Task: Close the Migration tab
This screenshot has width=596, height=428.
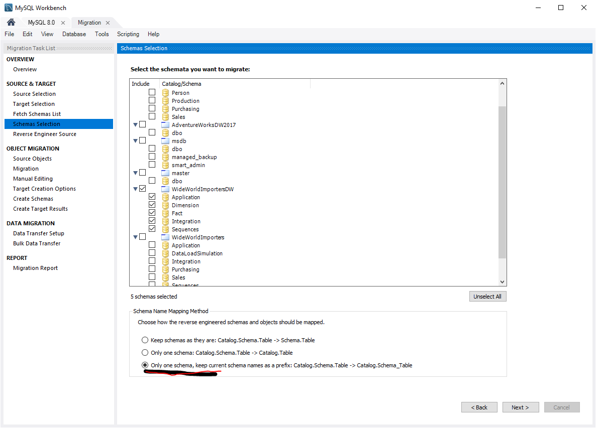Action: coord(108,23)
